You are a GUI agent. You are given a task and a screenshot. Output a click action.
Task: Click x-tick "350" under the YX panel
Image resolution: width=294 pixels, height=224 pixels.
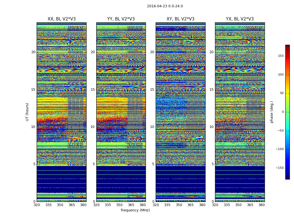238,205
